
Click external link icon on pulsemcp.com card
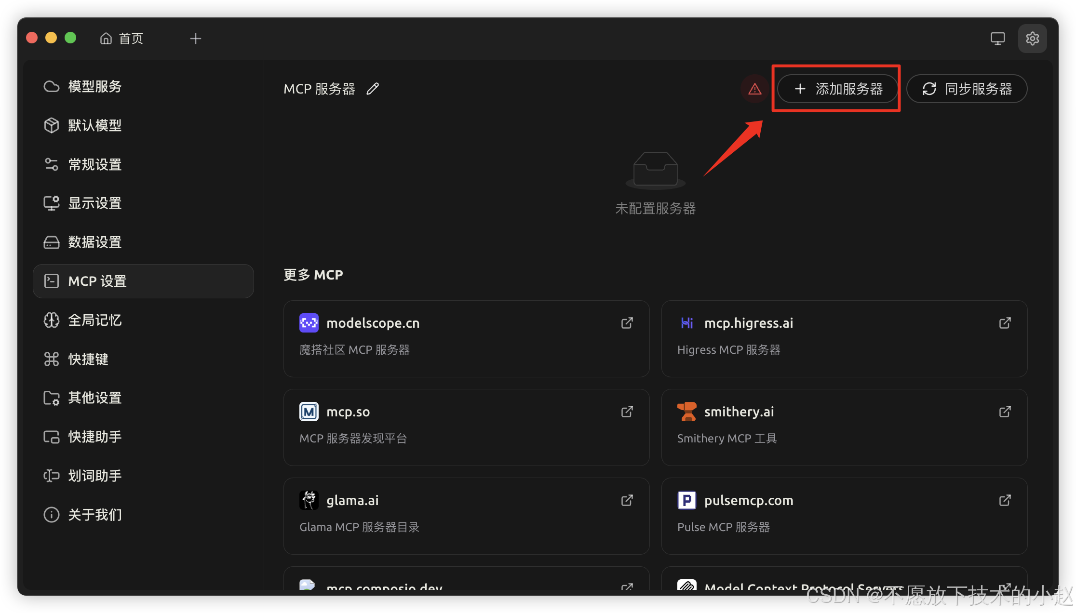[1005, 500]
